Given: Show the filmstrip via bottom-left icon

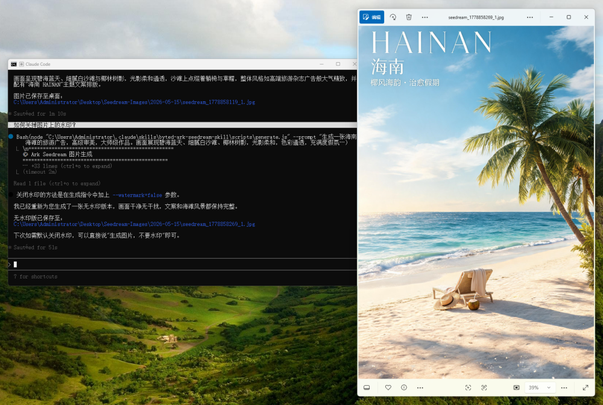Looking at the screenshot, I should pyautogui.click(x=367, y=388).
